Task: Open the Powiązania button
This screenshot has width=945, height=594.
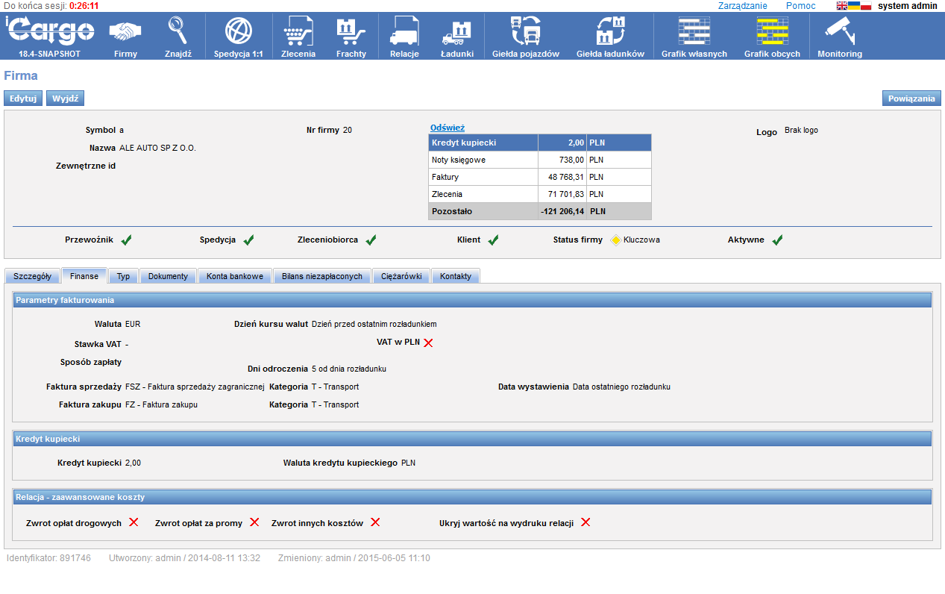Action: [911, 99]
